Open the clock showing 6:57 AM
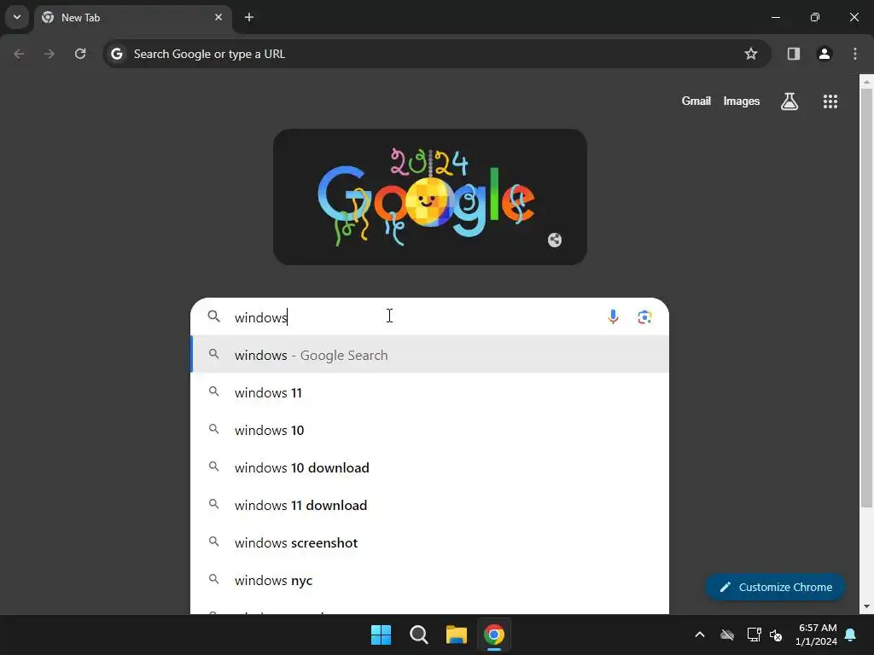Viewport: 874px width, 655px height. pyautogui.click(x=817, y=635)
